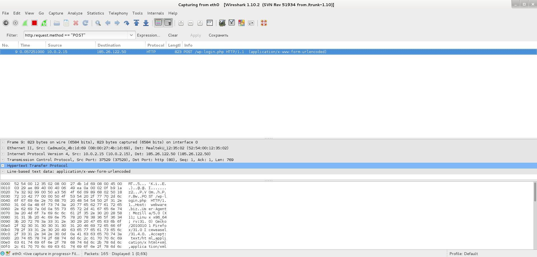Open the capture filters funnel icon

point(222,23)
